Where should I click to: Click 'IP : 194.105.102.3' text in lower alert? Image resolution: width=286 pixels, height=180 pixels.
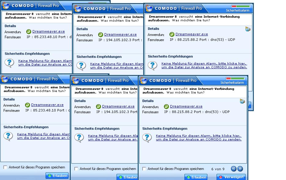113,112
